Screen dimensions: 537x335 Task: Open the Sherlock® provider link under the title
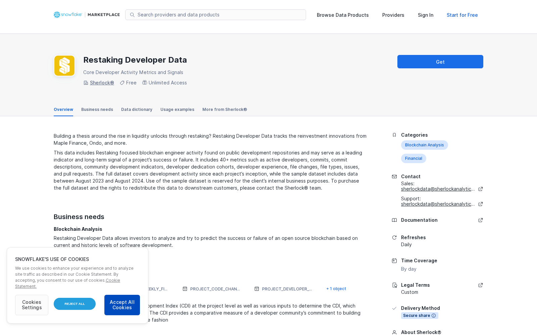click(x=102, y=83)
